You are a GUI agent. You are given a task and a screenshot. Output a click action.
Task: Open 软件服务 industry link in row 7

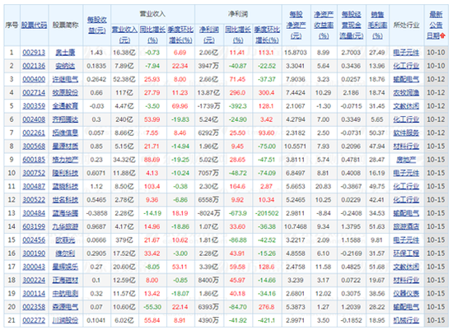[x=406, y=132]
